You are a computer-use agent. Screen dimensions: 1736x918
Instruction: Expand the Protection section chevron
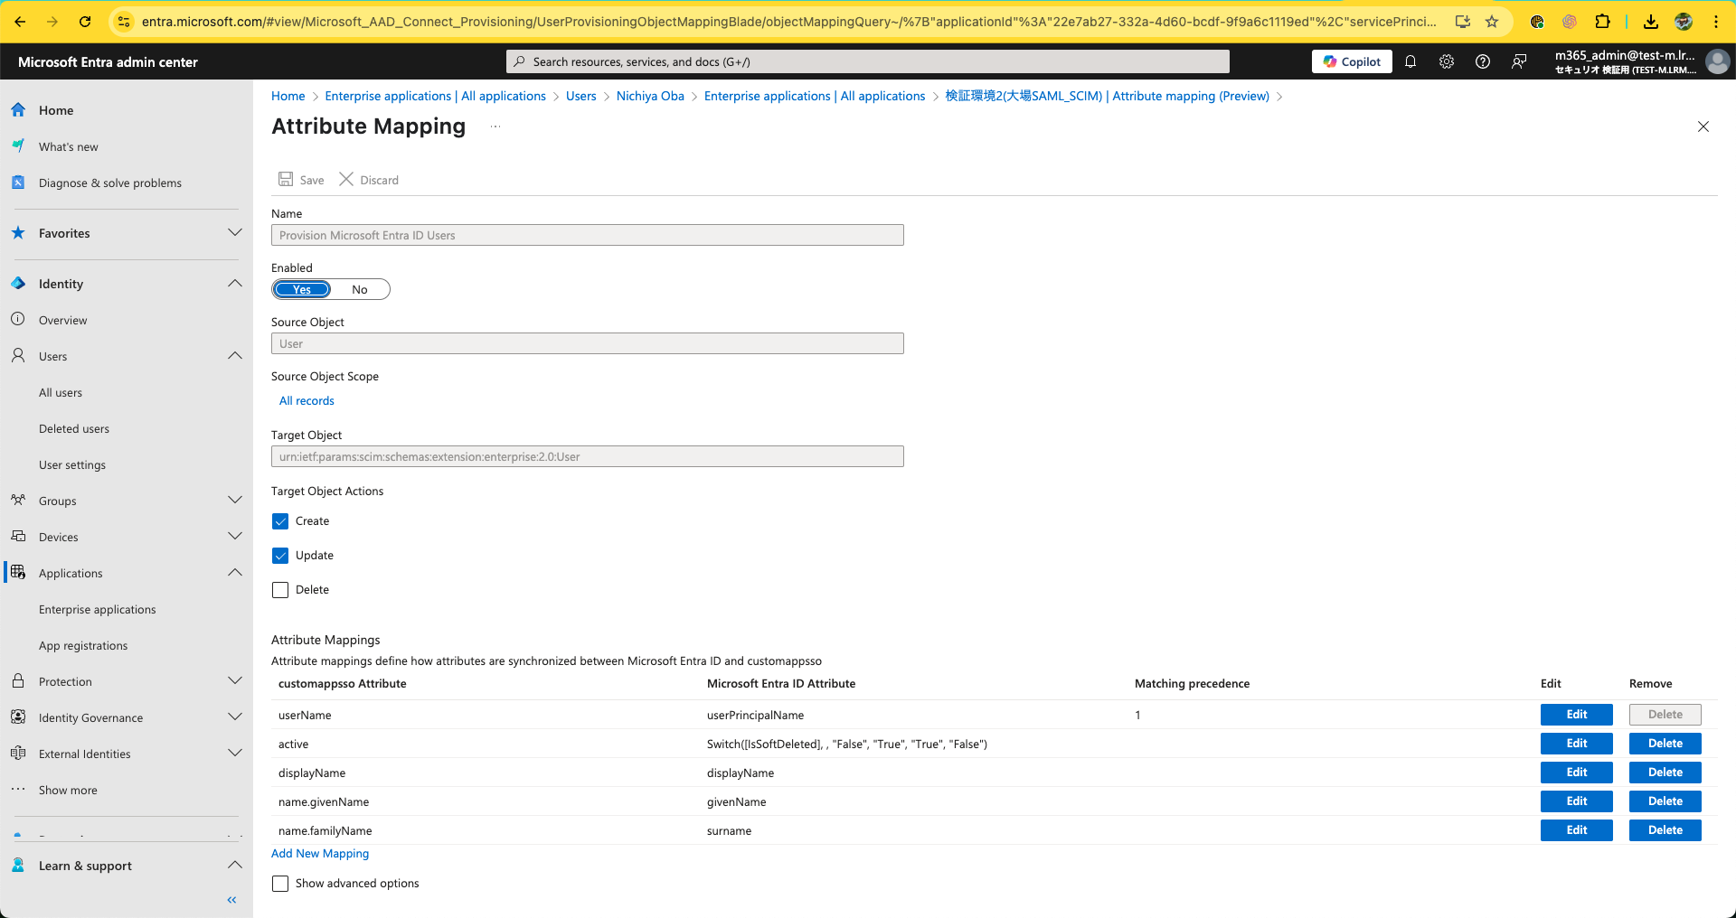point(235,680)
